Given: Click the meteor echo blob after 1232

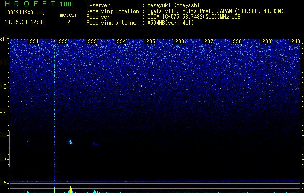Looking at the screenshot, I should click(x=70, y=142).
